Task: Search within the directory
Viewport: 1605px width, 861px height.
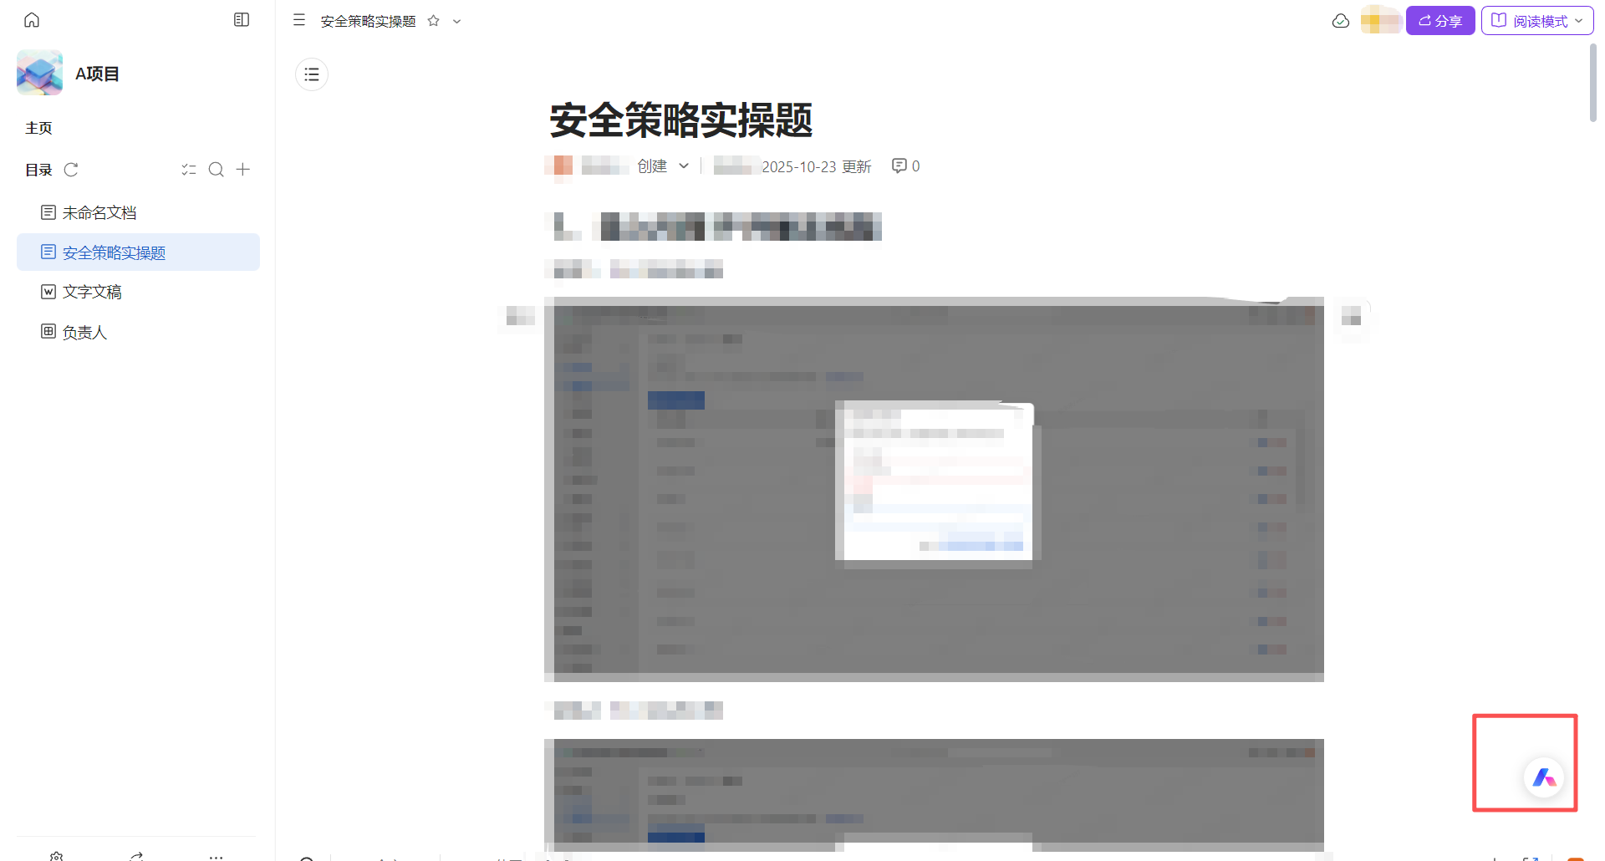Action: click(x=216, y=170)
